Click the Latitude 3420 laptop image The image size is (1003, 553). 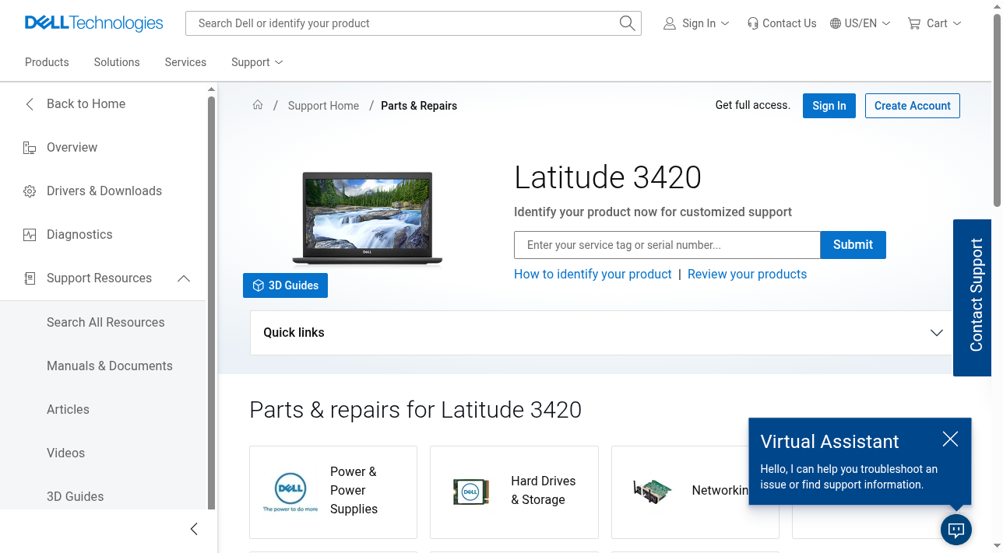pyautogui.click(x=367, y=219)
